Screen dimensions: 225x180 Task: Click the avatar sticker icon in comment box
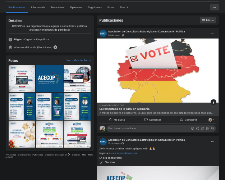point(193,129)
